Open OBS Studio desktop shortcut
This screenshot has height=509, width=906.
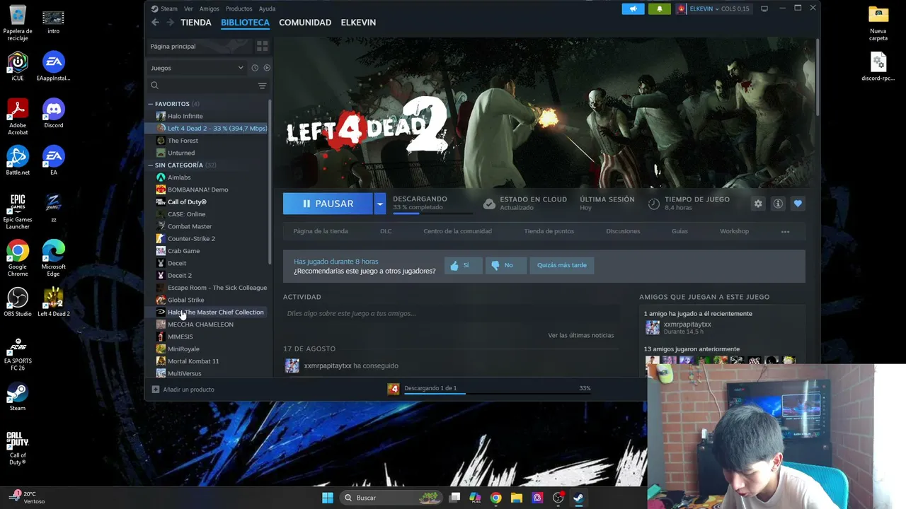pyautogui.click(x=18, y=302)
